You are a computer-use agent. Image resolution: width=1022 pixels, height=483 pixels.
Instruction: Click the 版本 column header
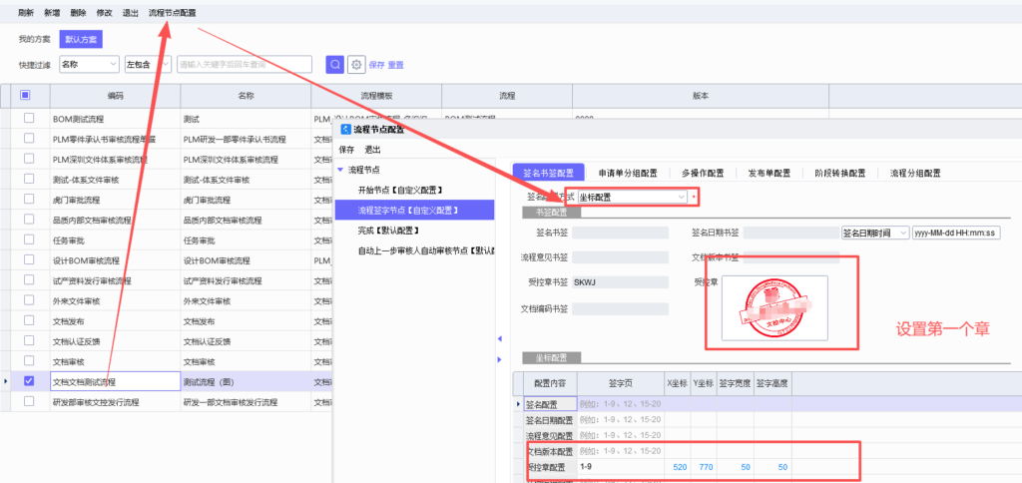[x=701, y=95]
